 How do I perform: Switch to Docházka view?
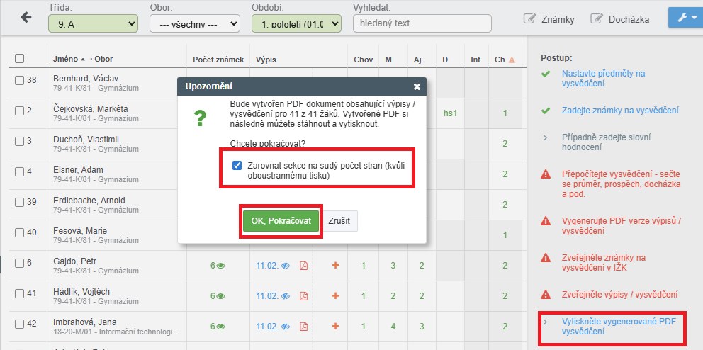pos(619,19)
